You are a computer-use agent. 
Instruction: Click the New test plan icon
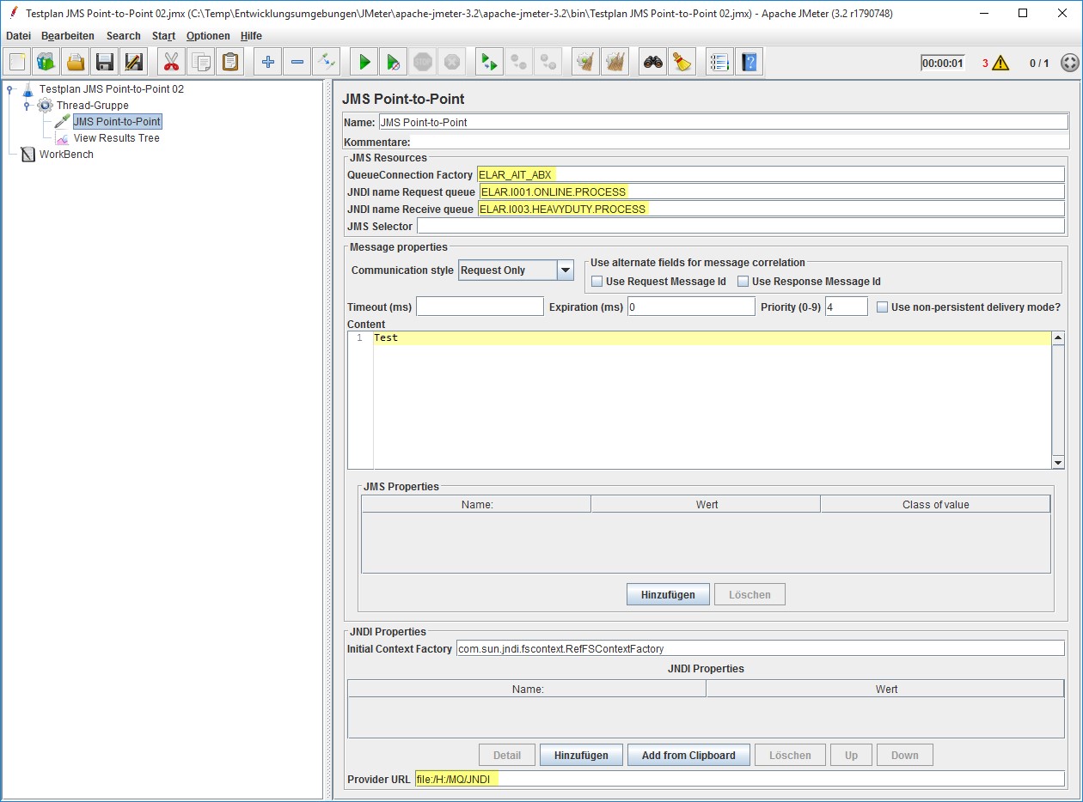pos(17,62)
